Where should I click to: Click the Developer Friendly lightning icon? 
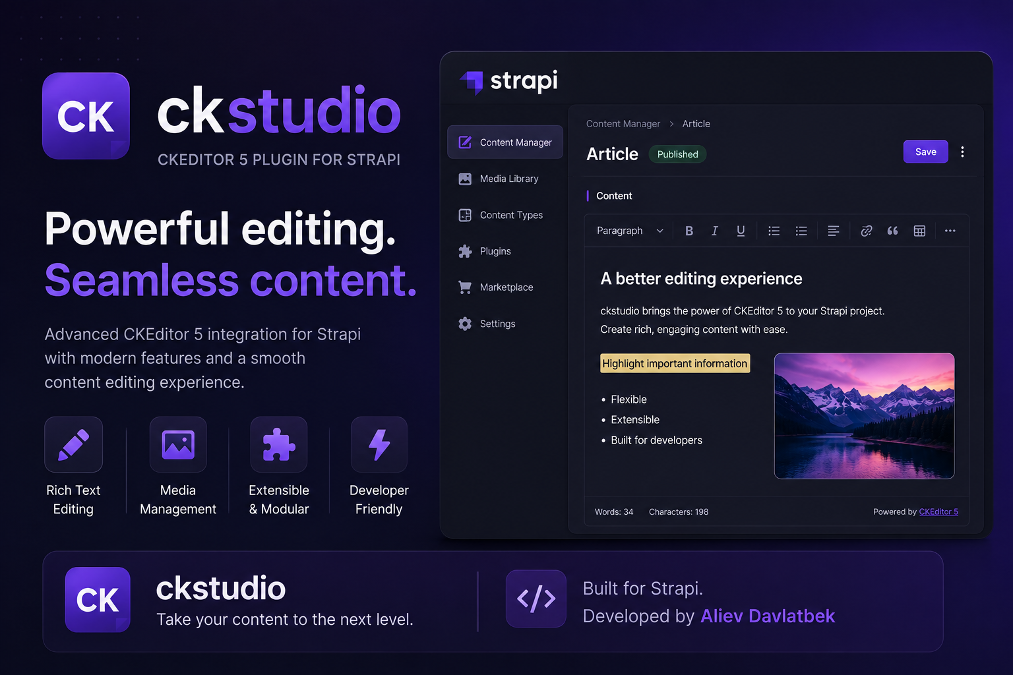tap(379, 445)
